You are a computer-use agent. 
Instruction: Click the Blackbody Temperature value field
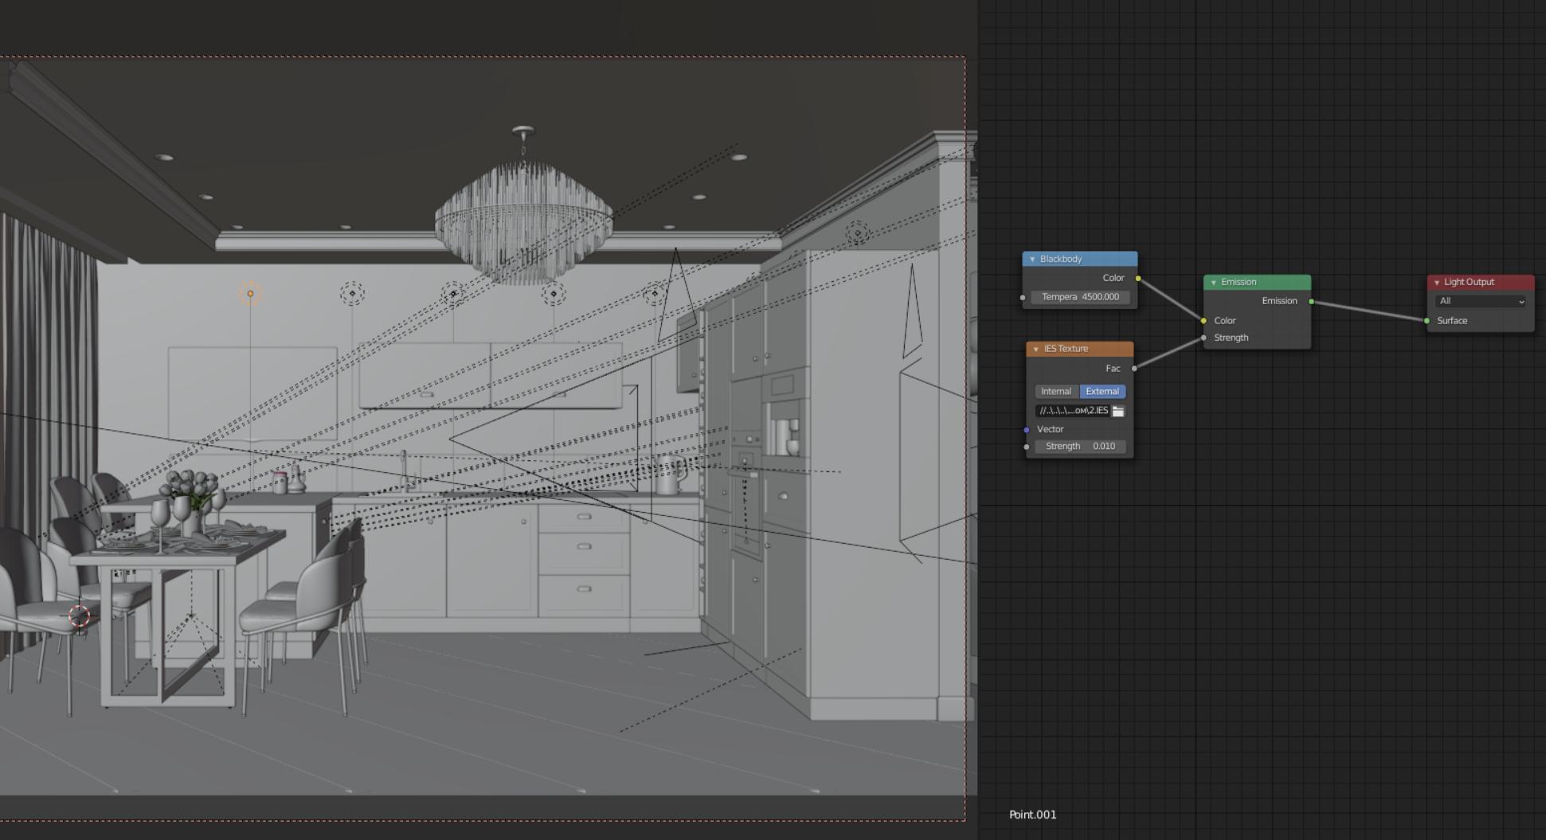pyautogui.click(x=1080, y=297)
